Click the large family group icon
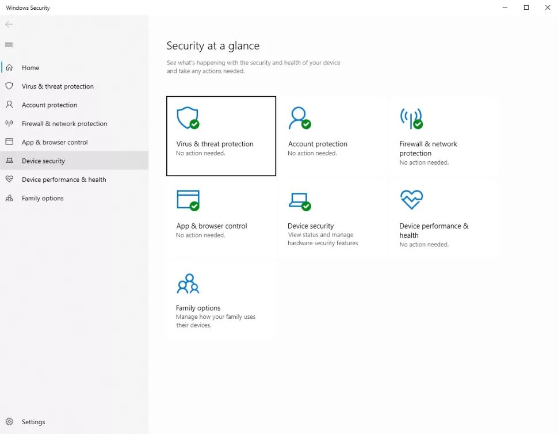Screen dimensions: 558x434 188,283
